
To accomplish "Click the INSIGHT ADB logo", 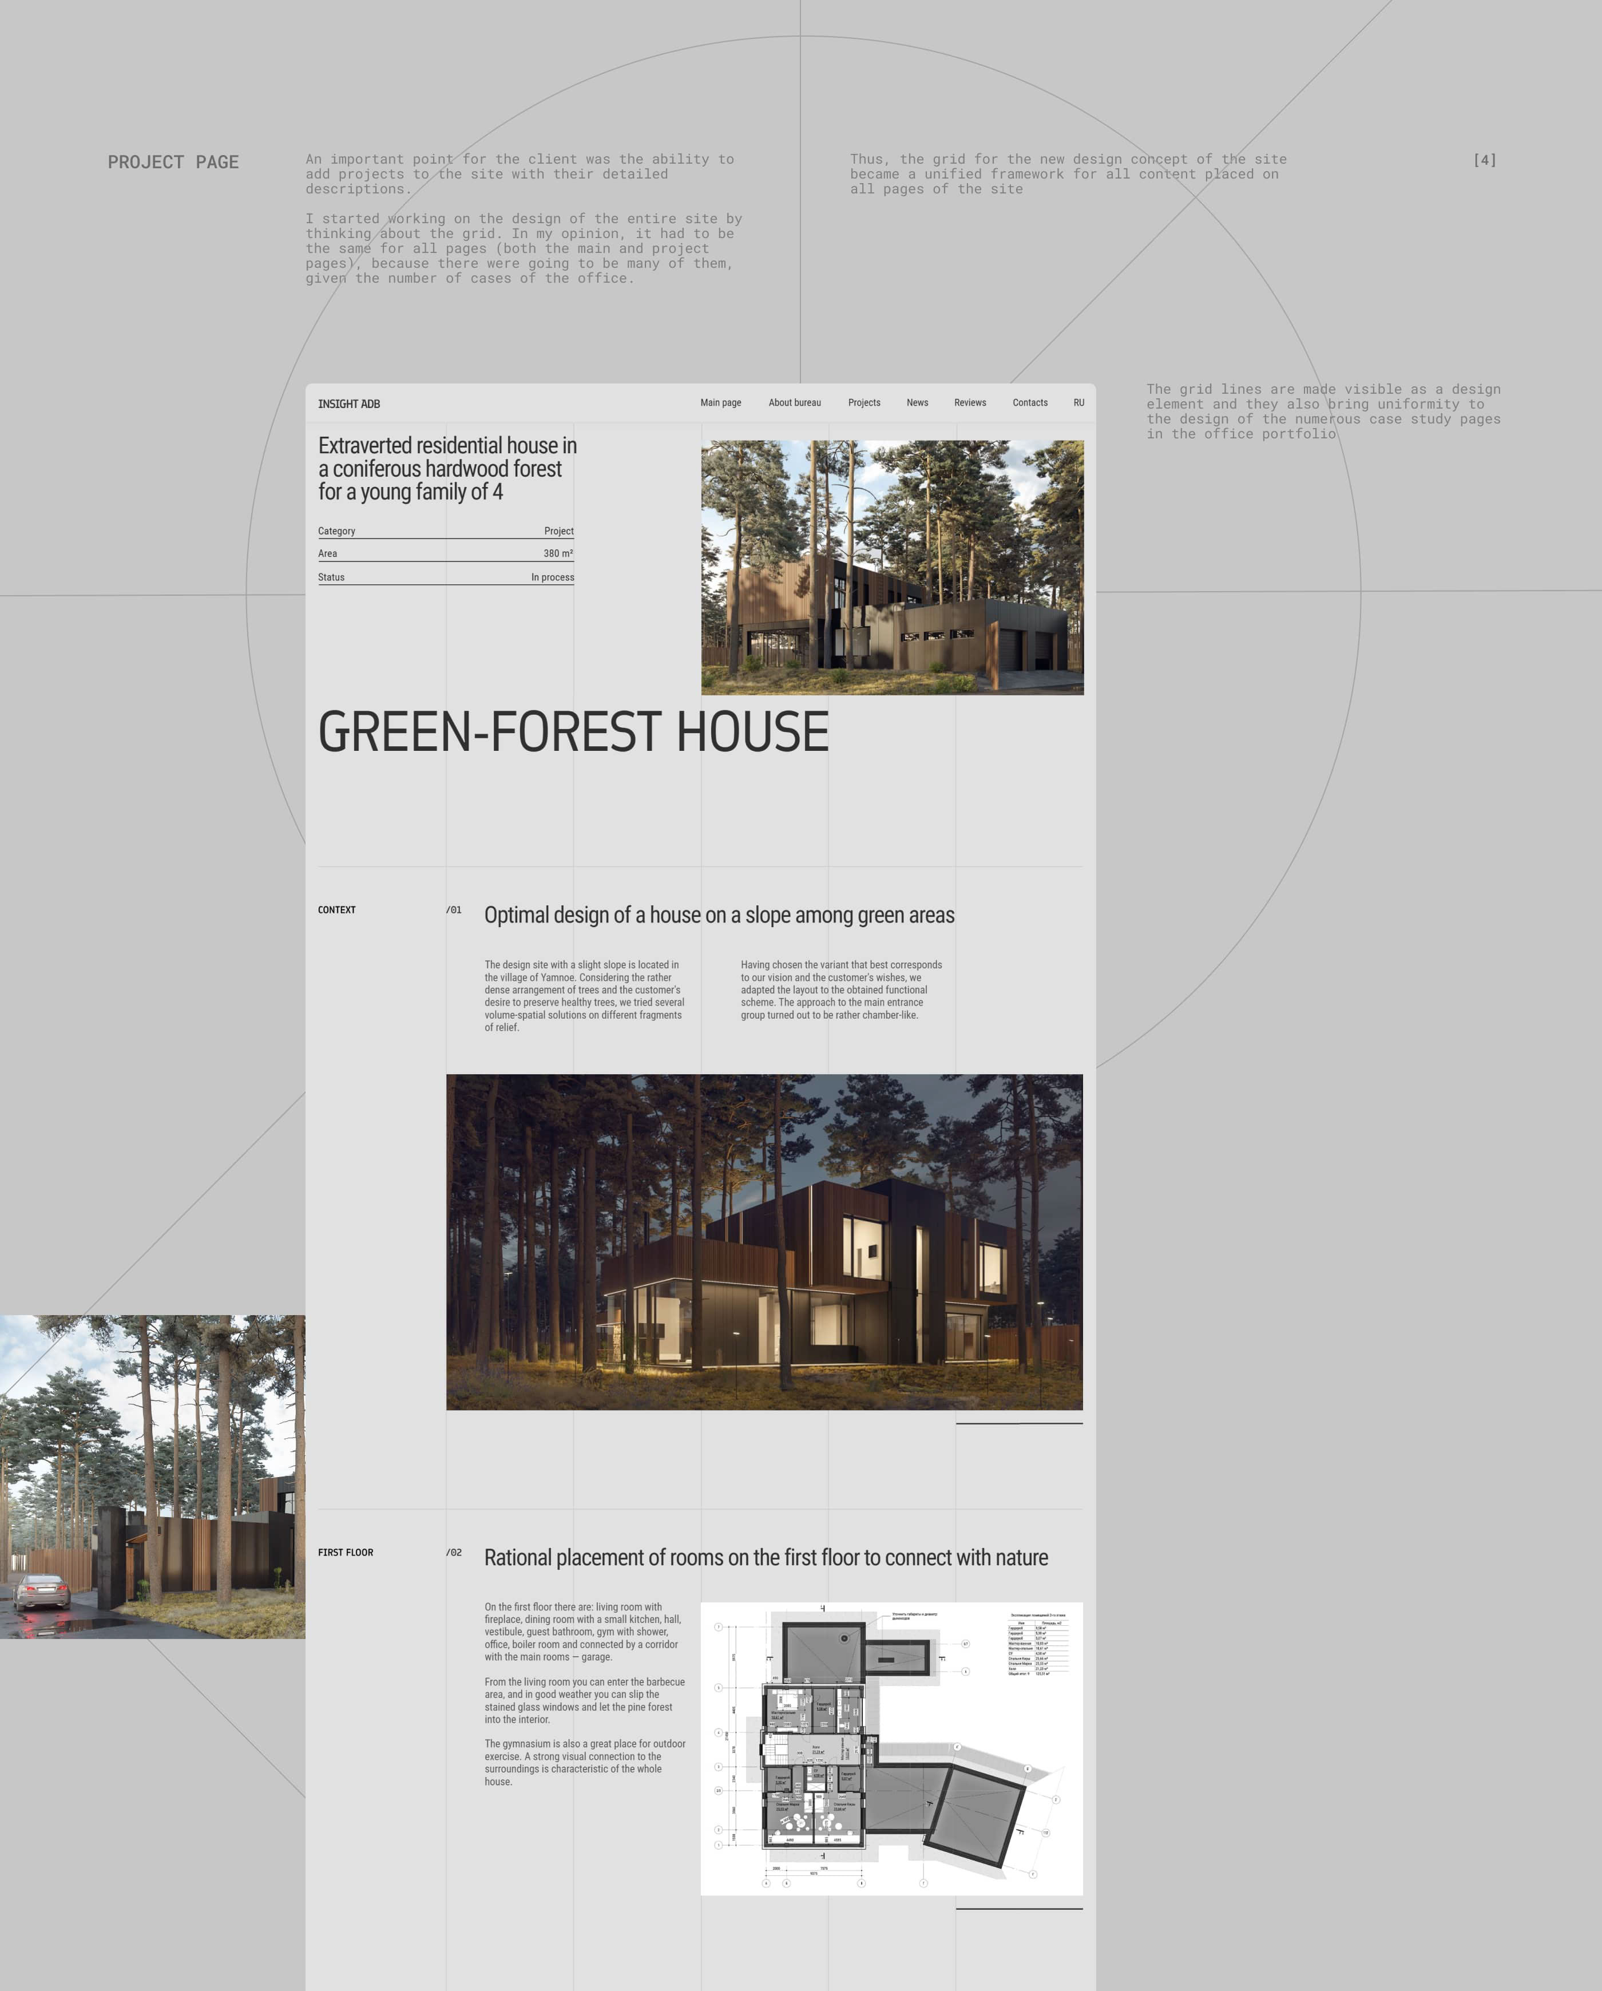I will pyautogui.click(x=349, y=403).
